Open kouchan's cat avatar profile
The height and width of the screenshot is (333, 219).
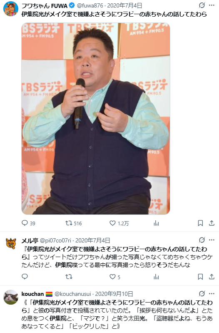[11, 297]
